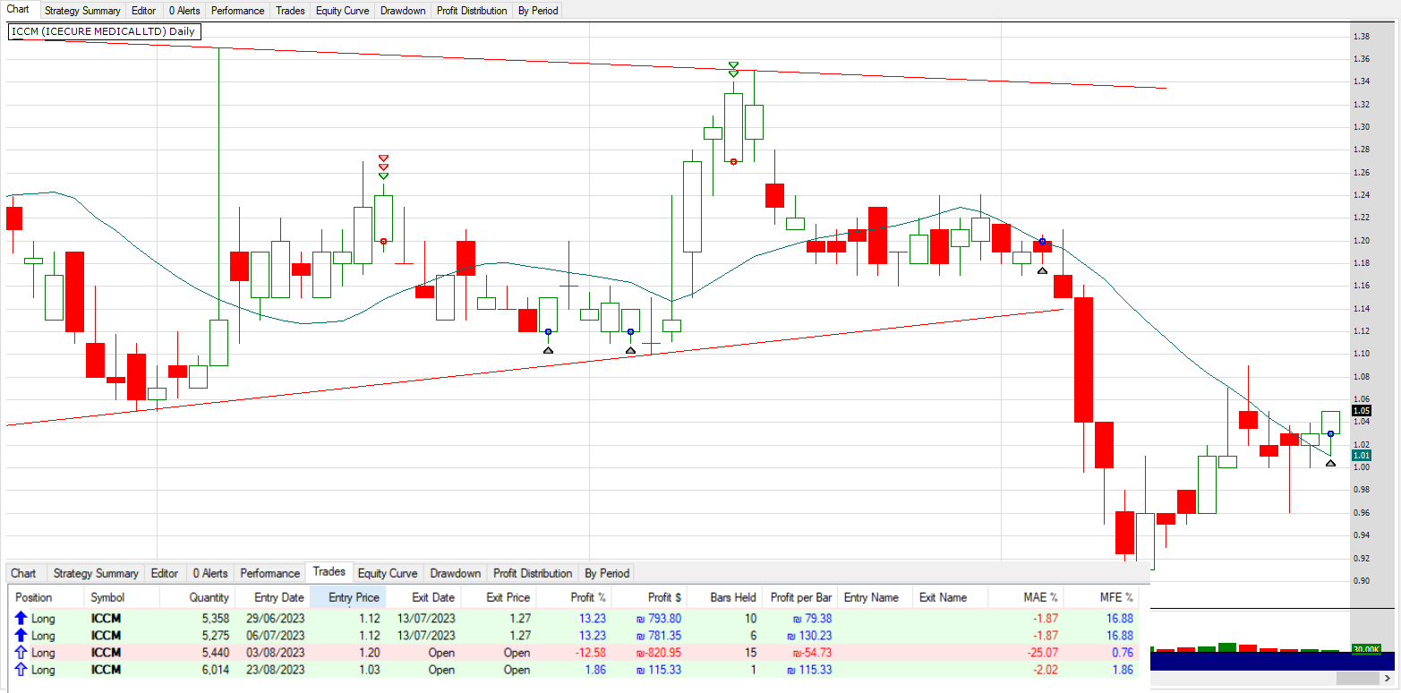1401x693 pixels.
Task: Sort by the Profit per Bar column header
Action: click(800, 597)
